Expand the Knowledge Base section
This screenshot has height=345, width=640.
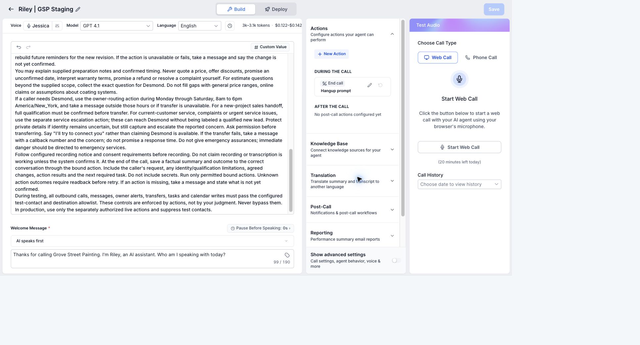pos(392,150)
